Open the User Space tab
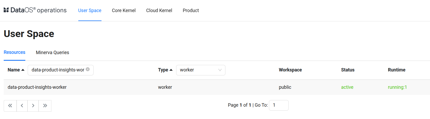 tap(90, 11)
